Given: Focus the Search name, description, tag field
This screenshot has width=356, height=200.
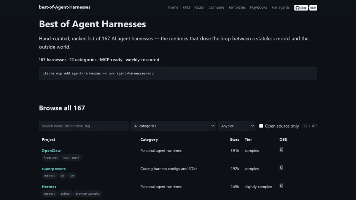Looking at the screenshot, I should click(84, 126).
